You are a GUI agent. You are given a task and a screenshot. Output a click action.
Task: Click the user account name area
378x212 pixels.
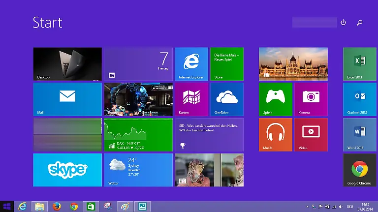point(315,22)
